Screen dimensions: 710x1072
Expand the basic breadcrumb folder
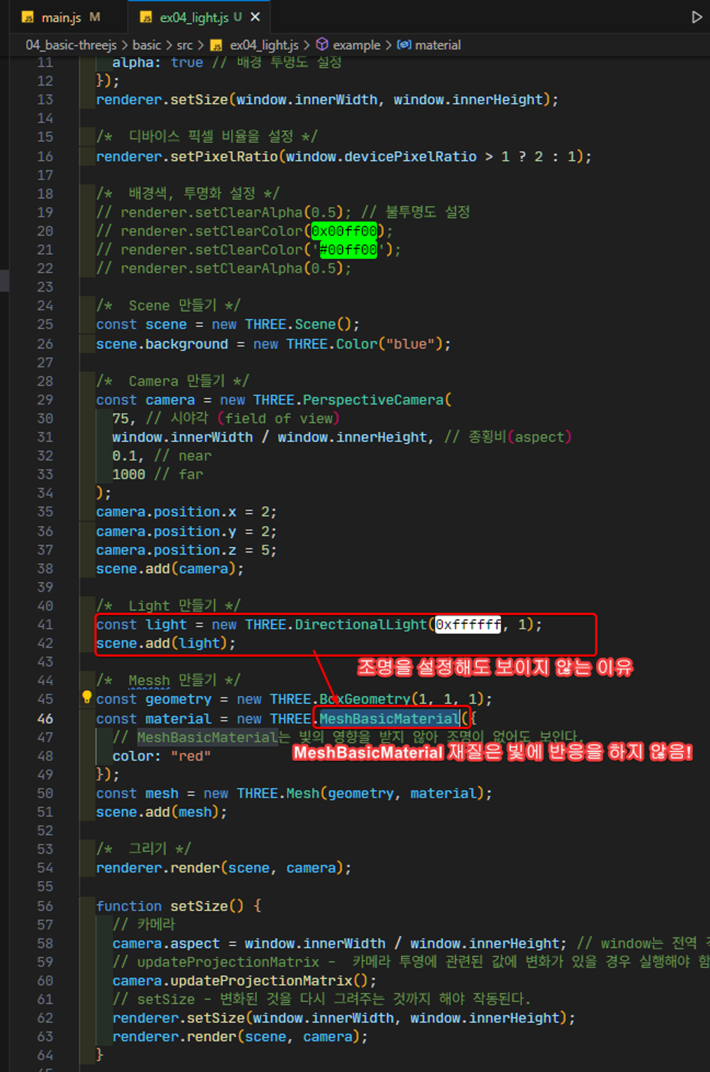click(x=147, y=45)
